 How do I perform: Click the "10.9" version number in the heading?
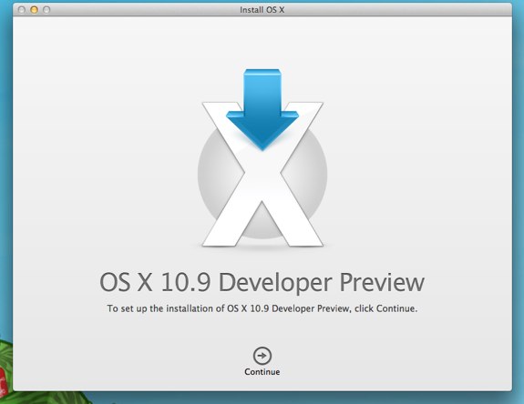186,283
